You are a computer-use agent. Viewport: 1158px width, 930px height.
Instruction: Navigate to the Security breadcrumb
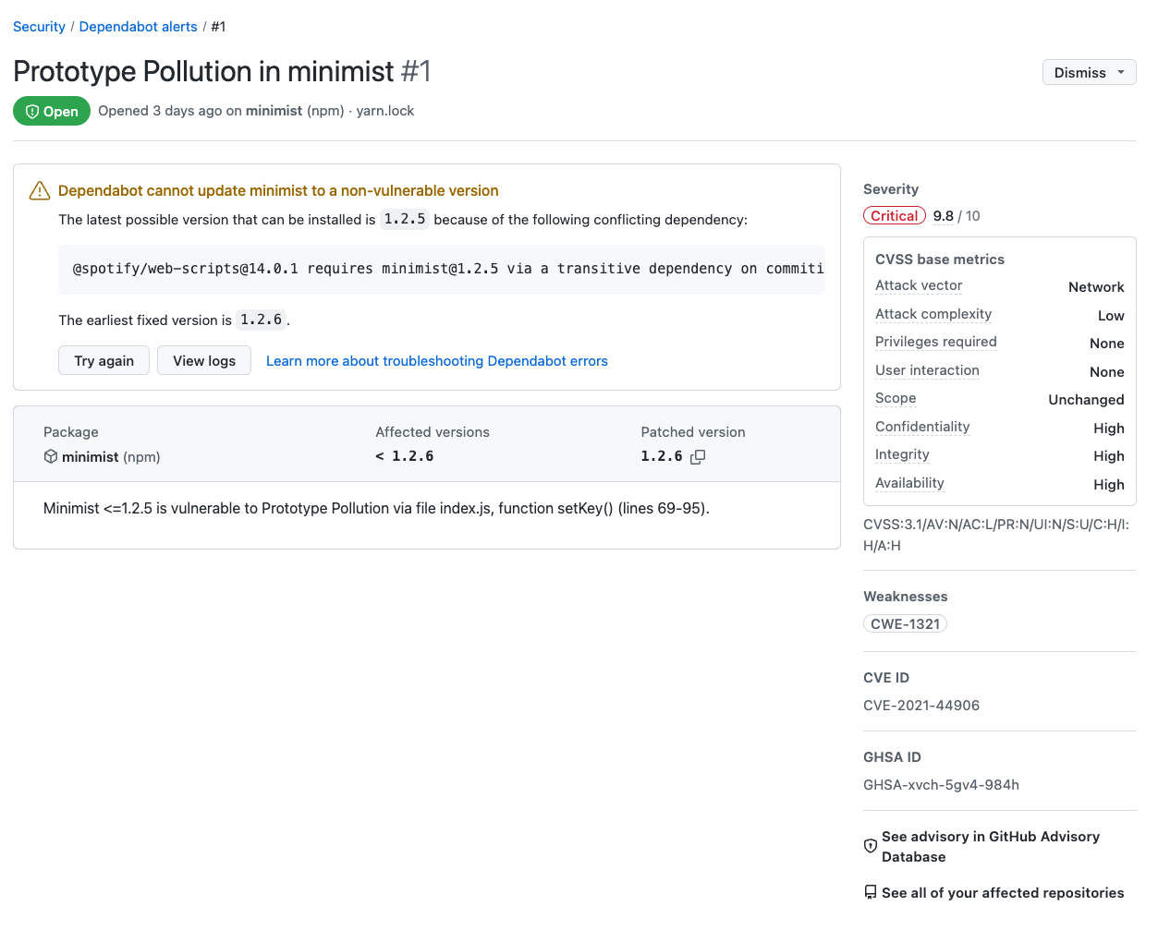39,26
